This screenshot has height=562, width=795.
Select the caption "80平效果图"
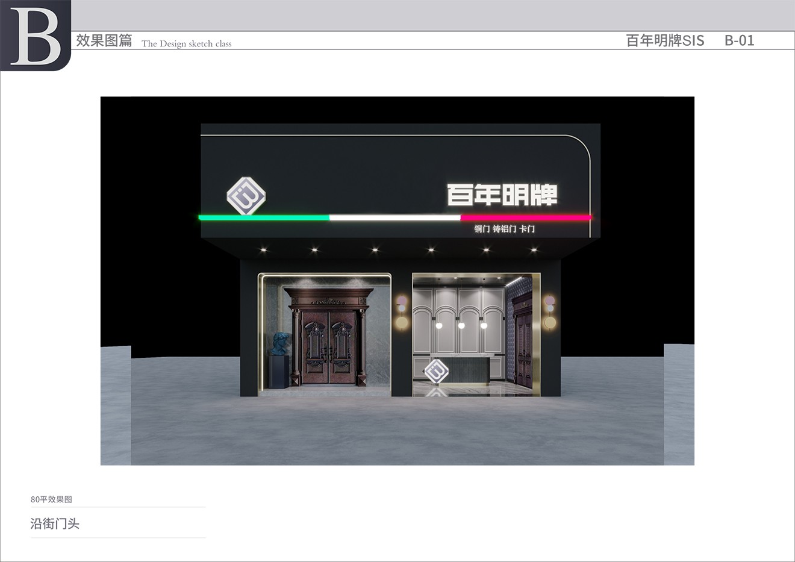click(51, 499)
